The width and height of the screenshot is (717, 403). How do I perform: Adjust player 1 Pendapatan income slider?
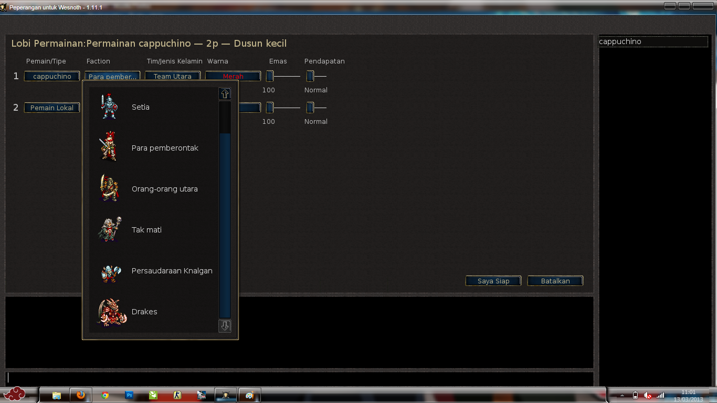point(310,76)
